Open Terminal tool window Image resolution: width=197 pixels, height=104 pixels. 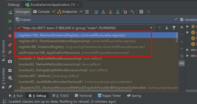[83, 96]
